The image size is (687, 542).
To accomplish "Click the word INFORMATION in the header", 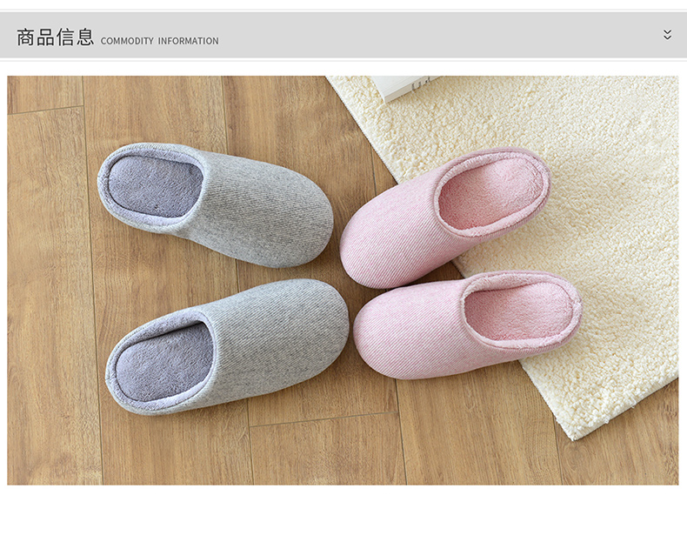I will (188, 41).
